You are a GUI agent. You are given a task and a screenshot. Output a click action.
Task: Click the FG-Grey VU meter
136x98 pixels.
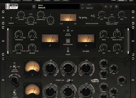tap(68, 17)
